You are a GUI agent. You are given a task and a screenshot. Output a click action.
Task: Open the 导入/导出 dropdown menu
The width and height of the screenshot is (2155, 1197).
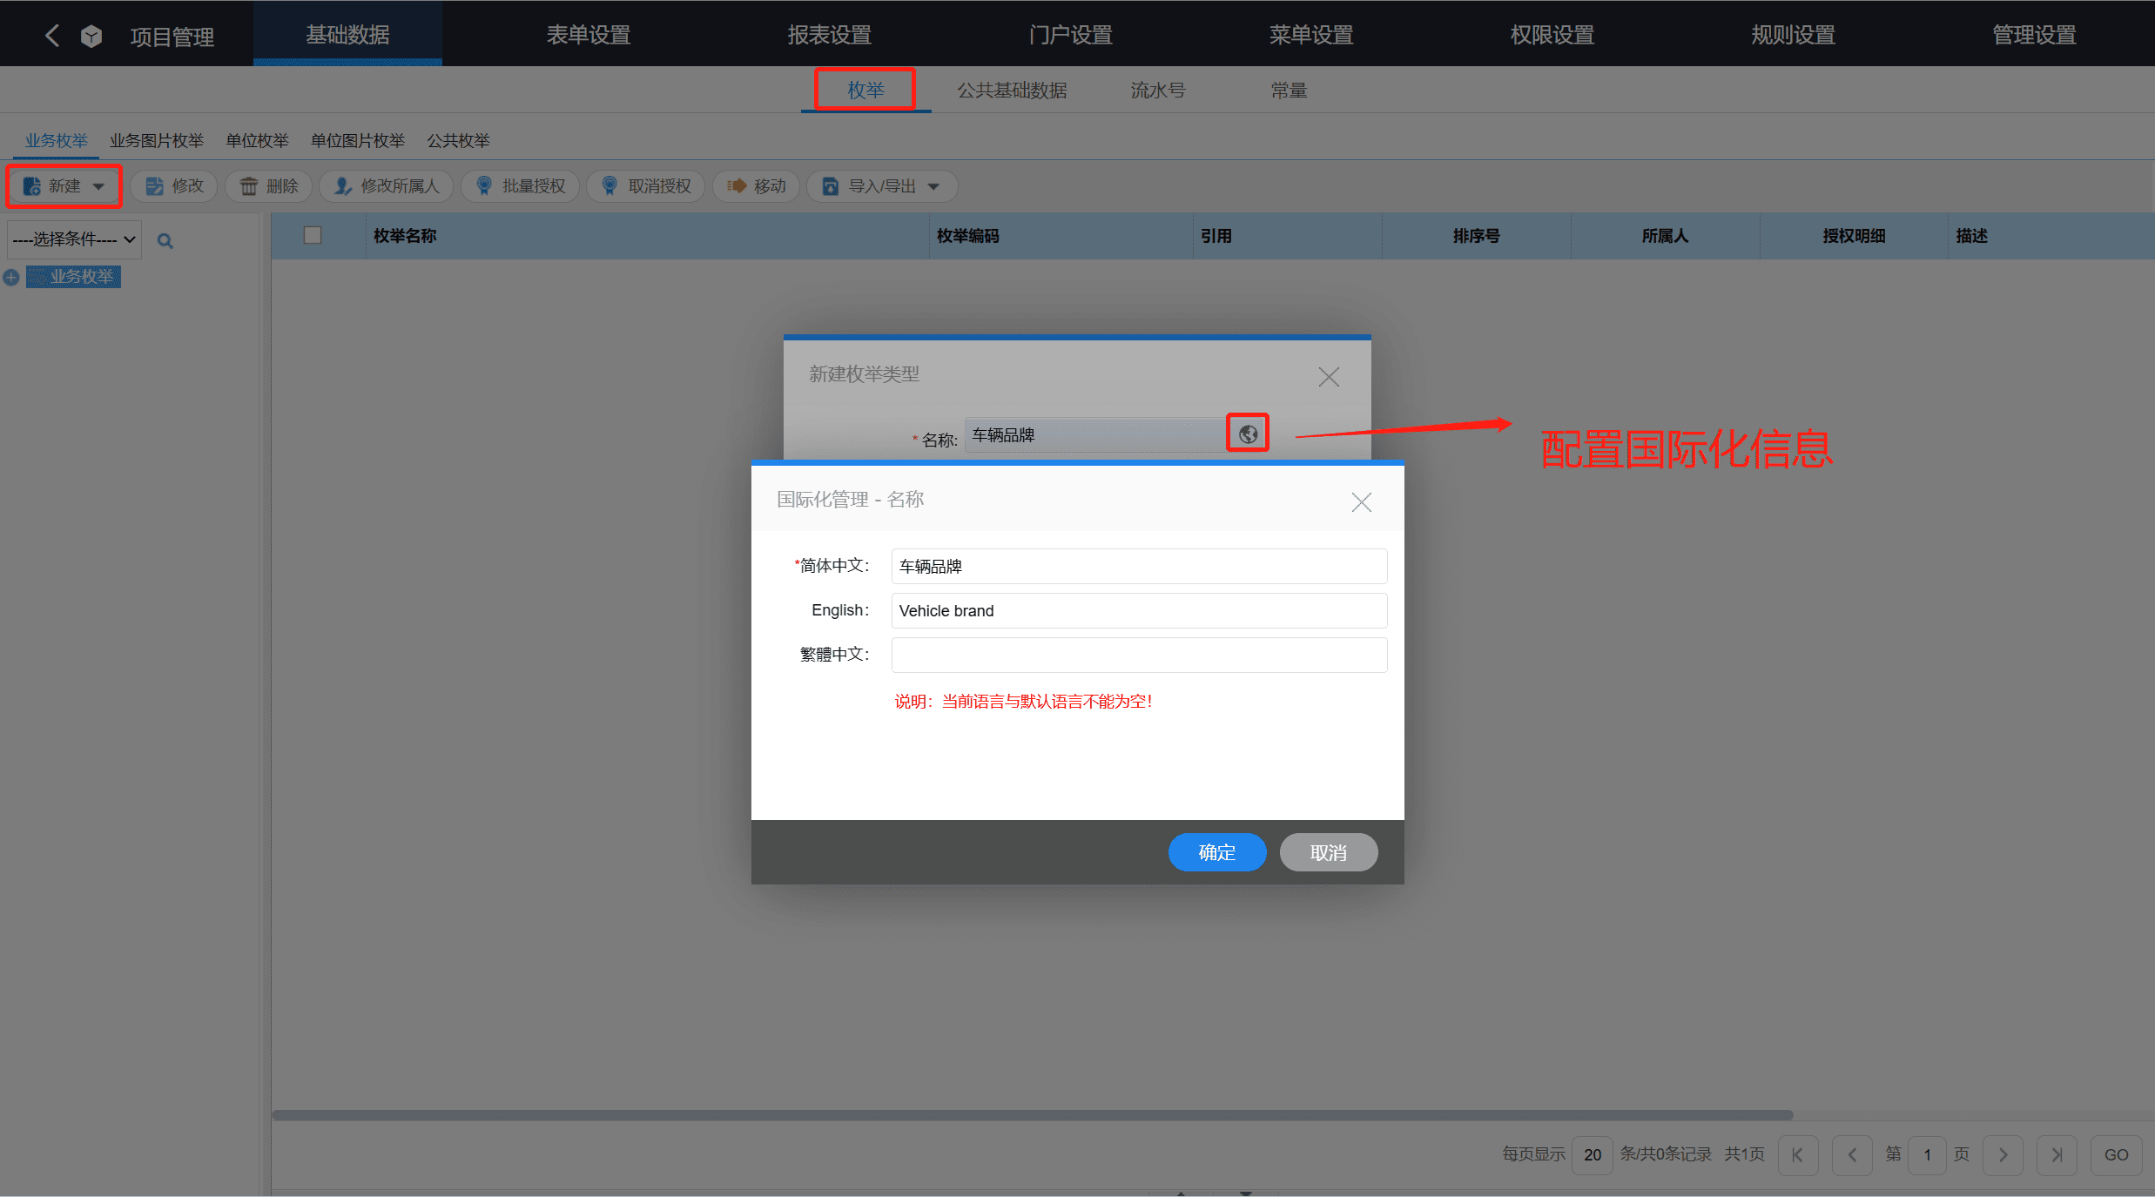tap(882, 186)
